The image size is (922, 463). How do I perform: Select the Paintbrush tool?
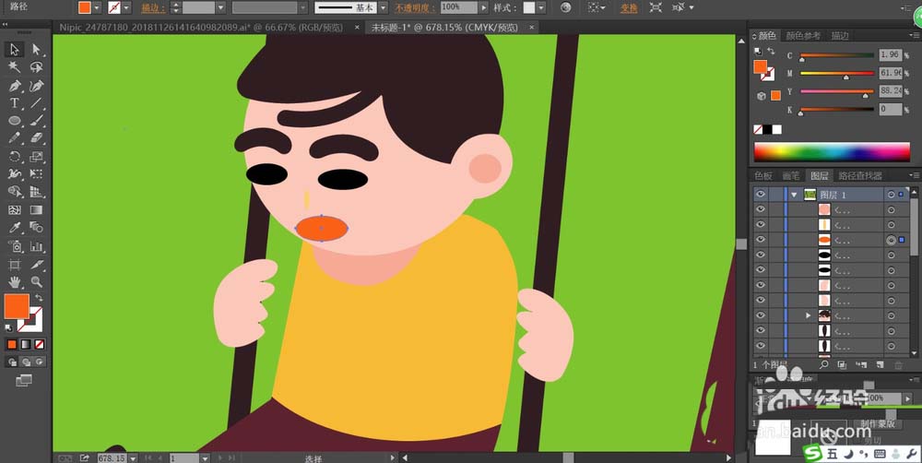click(x=37, y=121)
